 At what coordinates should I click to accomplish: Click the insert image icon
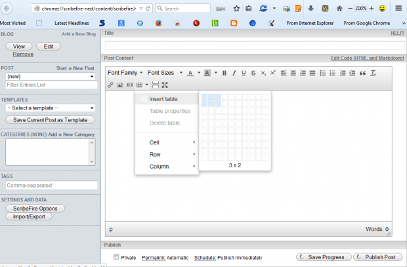(x=120, y=85)
